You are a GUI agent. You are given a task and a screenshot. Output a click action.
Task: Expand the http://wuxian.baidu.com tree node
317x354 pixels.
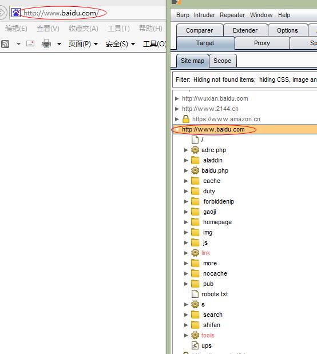tap(177, 98)
